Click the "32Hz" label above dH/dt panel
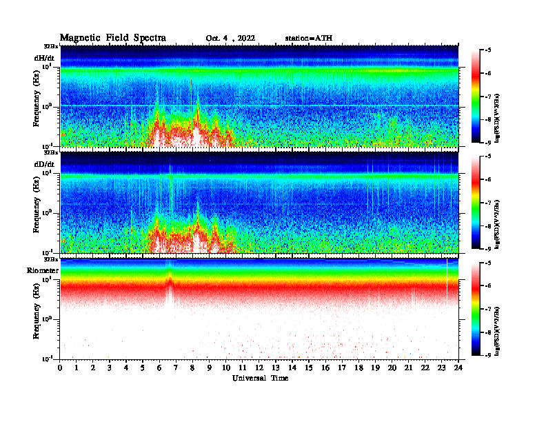 [51, 46]
